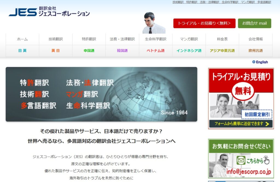Viewport: 280px width, 182px height.
Task: Click the paragraph line 原文の正確な理解を心がけています。
Action: pyautogui.click(x=101, y=164)
